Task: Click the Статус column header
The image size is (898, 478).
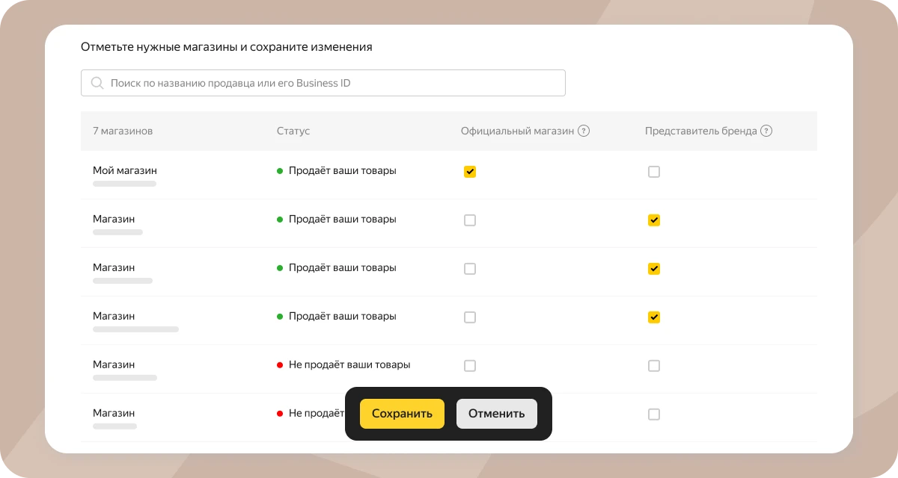Action: point(293,131)
